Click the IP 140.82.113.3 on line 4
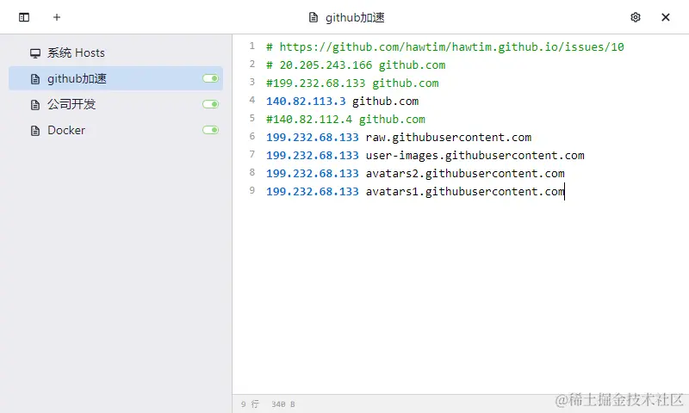Viewport: 689px width, 413px height. pos(306,102)
